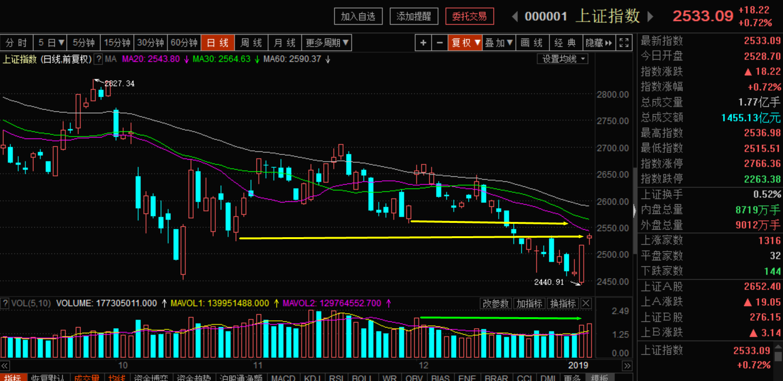Jump chart to latest data with double-right arrow
Image resolution: width=783 pixels, height=381 pixels.
(627, 366)
